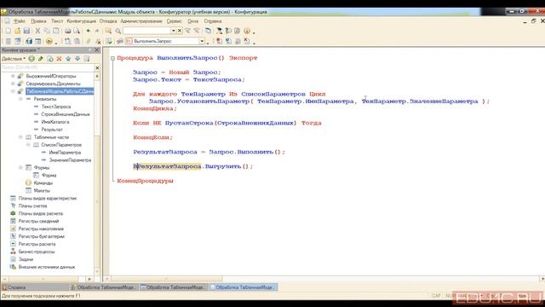Select СтрокаВнешнихДанных attribute in tree
Viewport: 545px width, 307px height.
66,114
